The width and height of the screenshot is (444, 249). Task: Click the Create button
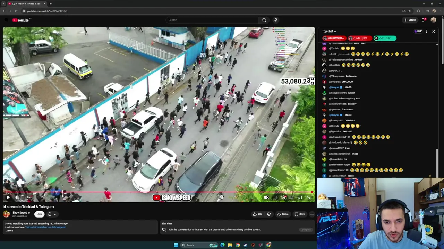pyautogui.click(x=410, y=20)
